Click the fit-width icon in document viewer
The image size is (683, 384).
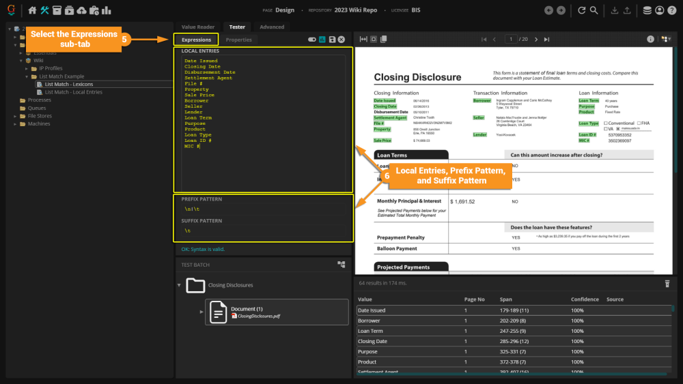[x=363, y=40]
